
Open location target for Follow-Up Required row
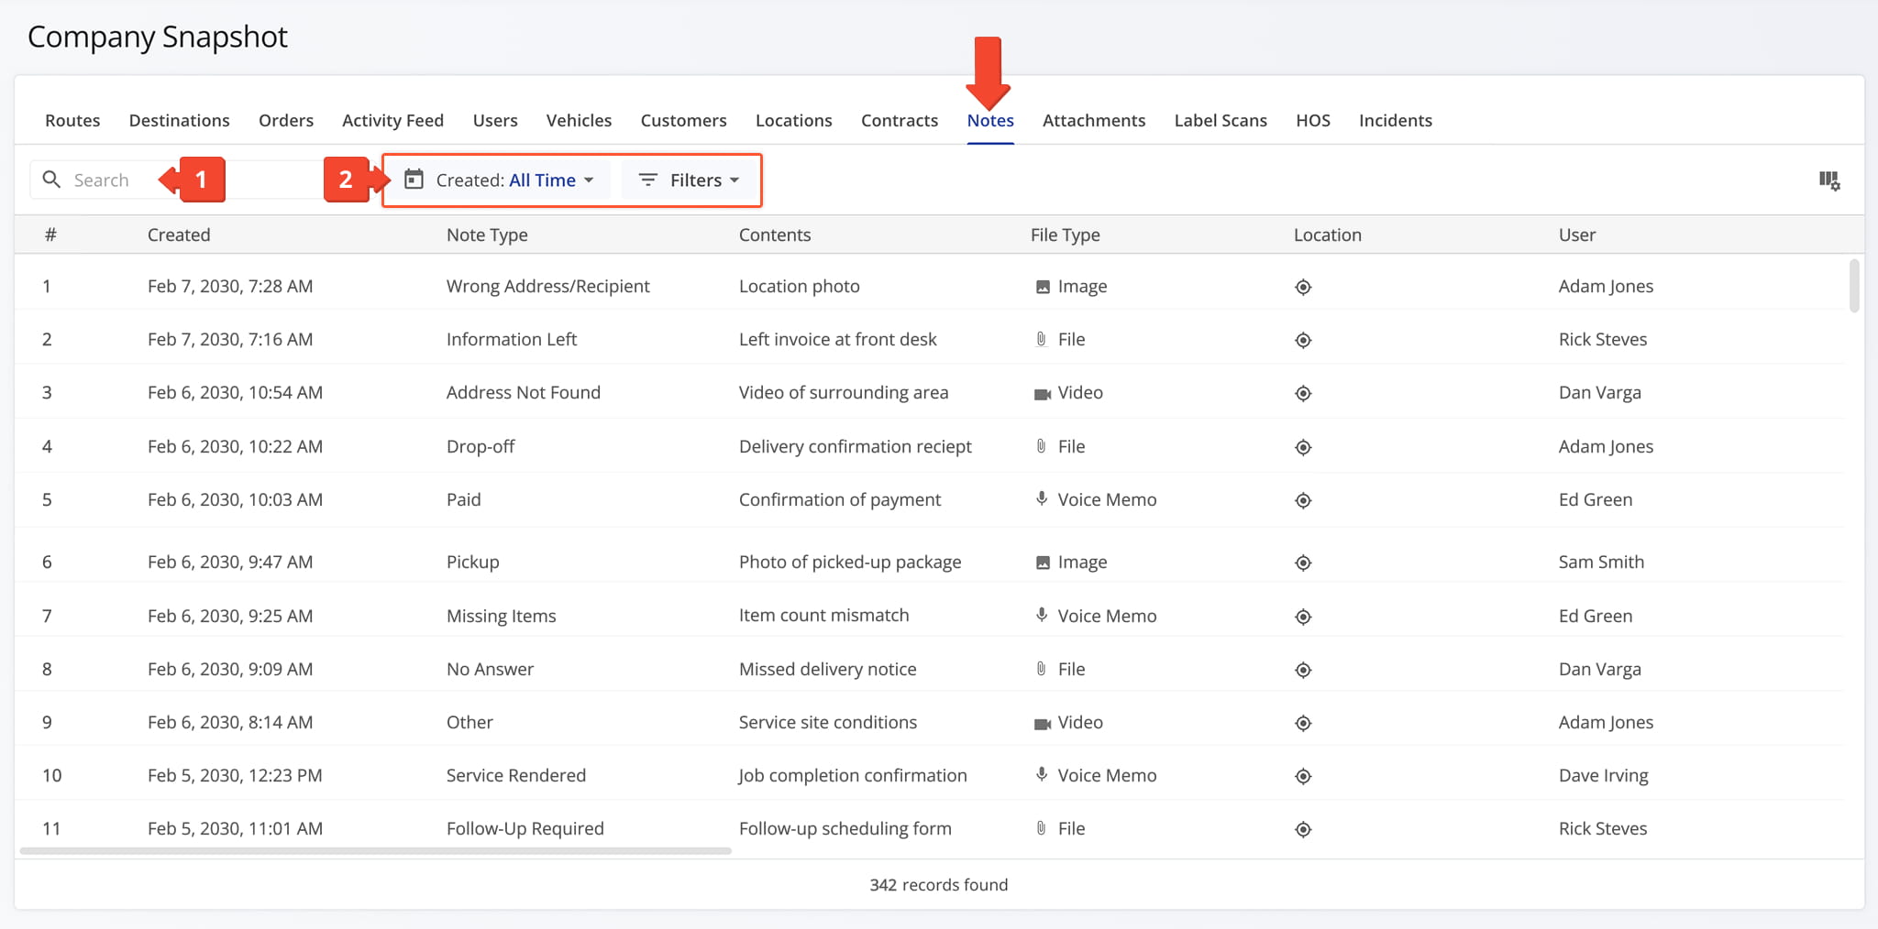click(1303, 829)
